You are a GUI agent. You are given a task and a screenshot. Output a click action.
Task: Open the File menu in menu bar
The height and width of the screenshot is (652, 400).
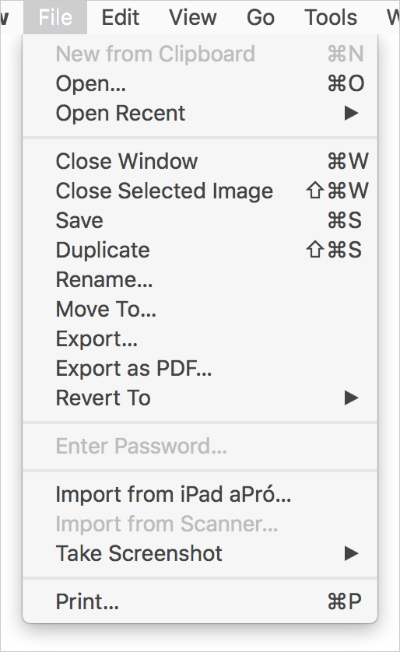click(55, 17)
